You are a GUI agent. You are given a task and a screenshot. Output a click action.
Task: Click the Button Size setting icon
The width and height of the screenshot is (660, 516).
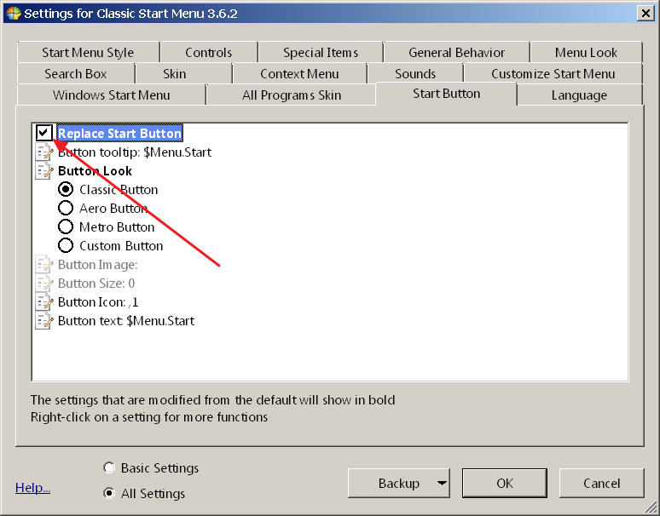[44, 284]
